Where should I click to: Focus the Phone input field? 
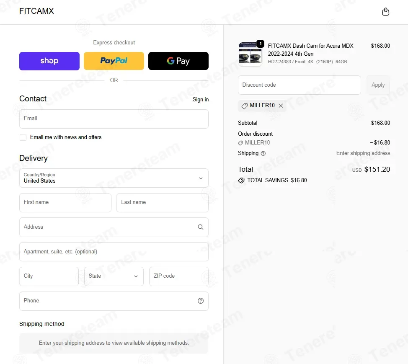coord(114,301)
